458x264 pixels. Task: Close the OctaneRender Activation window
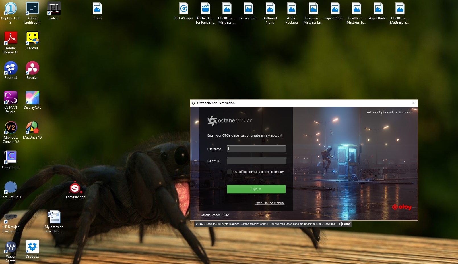pyautogui.click(x=414, y=103)
